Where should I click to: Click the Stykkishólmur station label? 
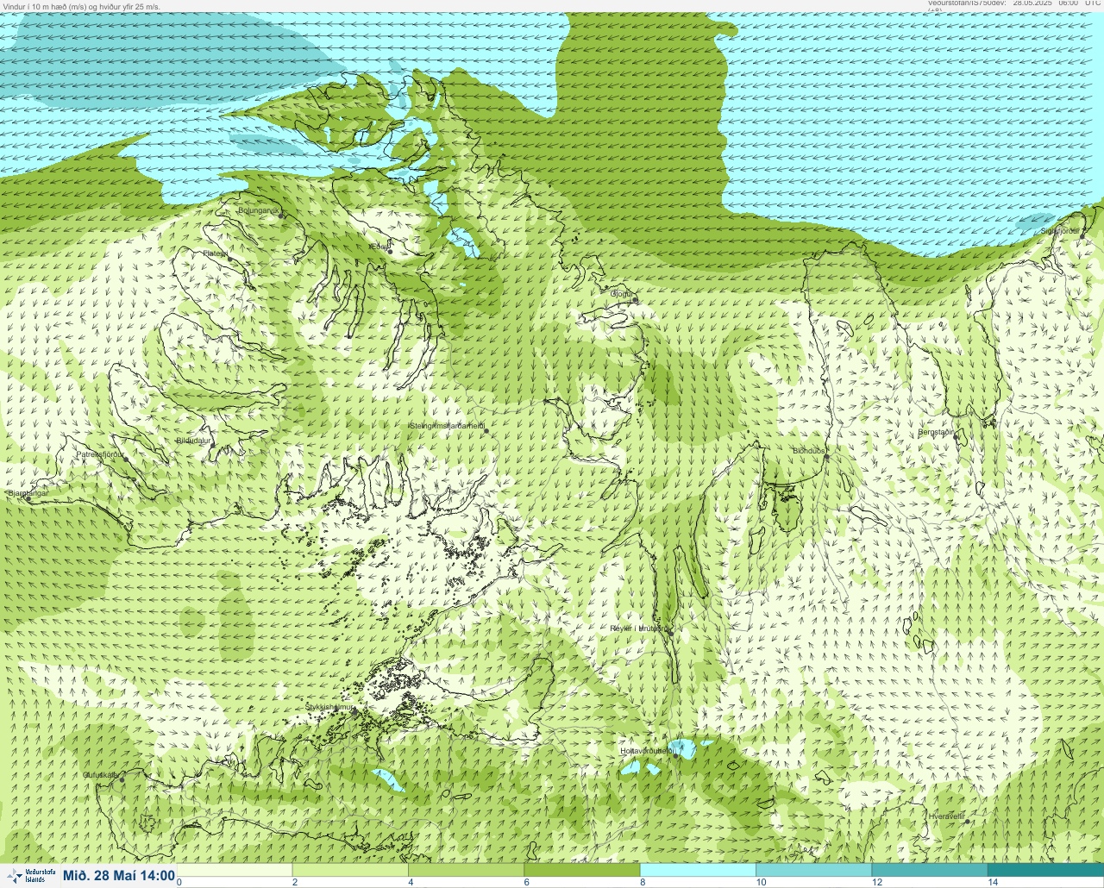(x=330, y=707)
